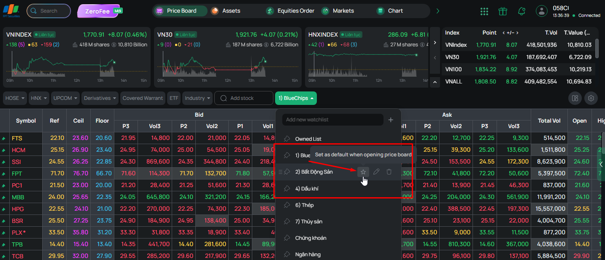Screen dimensions: 605x260
Task: Pin the 6) Thép watchlist
Action: point(287,205)
